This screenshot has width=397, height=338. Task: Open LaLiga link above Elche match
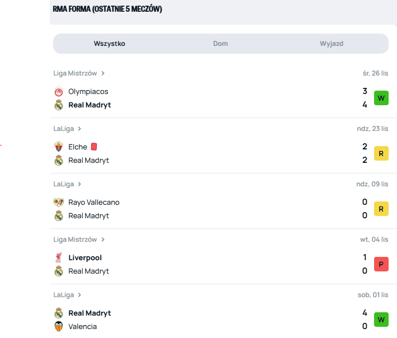click(x=64, y=129)
